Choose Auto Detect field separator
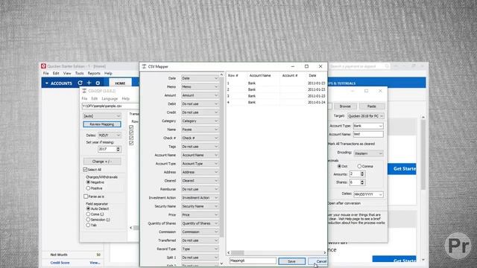The image size is (477, 268). click(x=88, y=208)
